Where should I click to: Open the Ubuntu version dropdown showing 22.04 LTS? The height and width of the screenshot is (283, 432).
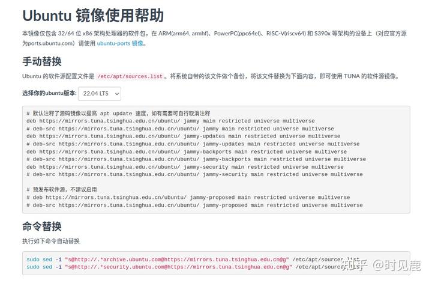click(x=100, y=94)
